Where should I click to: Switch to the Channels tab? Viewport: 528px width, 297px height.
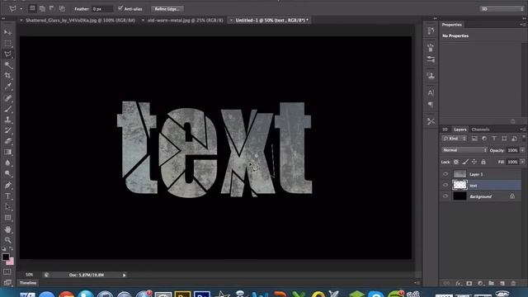(480, 130)
